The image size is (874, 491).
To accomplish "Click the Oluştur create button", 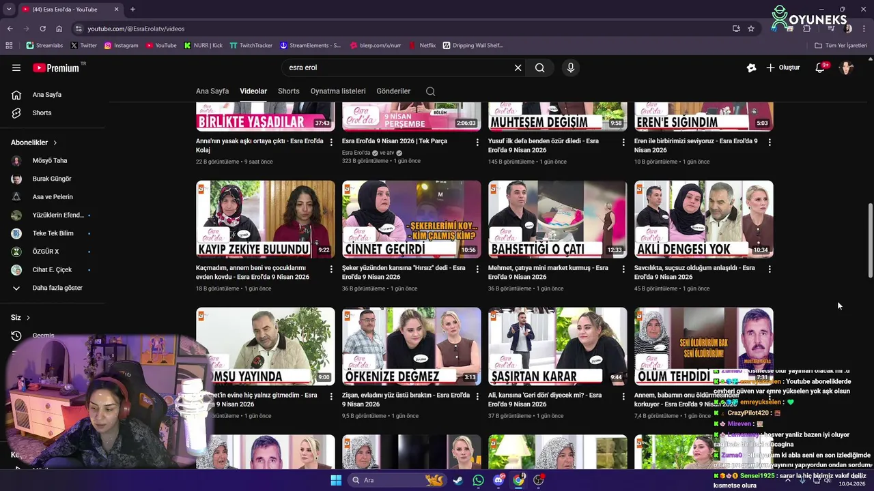I will tap(783, 68).
